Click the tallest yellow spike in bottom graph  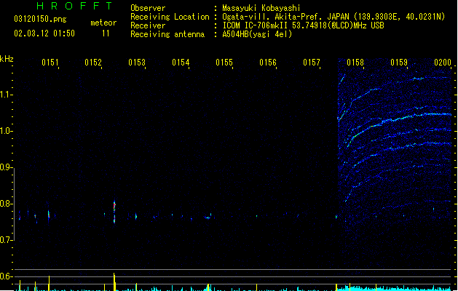point(114,282)
